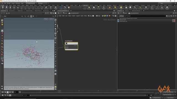Open the Windows menu
This screenshot has height=99, width=177.
(x=18, y=3)
